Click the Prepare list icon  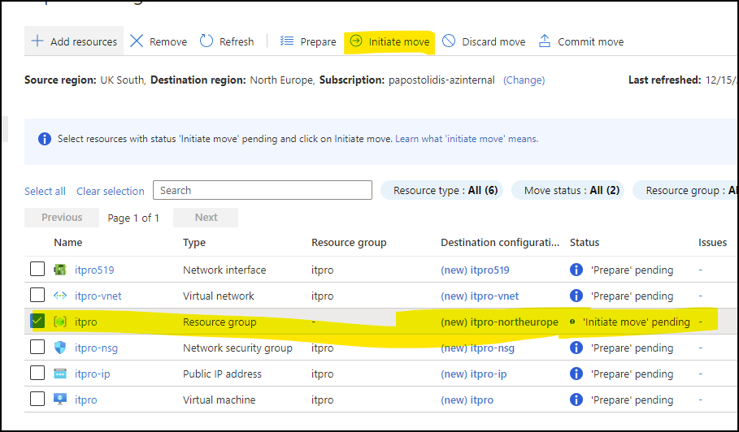click(x=287, y=41)
